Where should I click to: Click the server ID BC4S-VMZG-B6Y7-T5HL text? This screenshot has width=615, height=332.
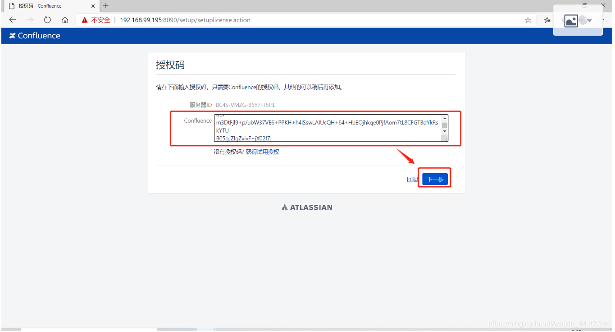[x=246, y=105]
